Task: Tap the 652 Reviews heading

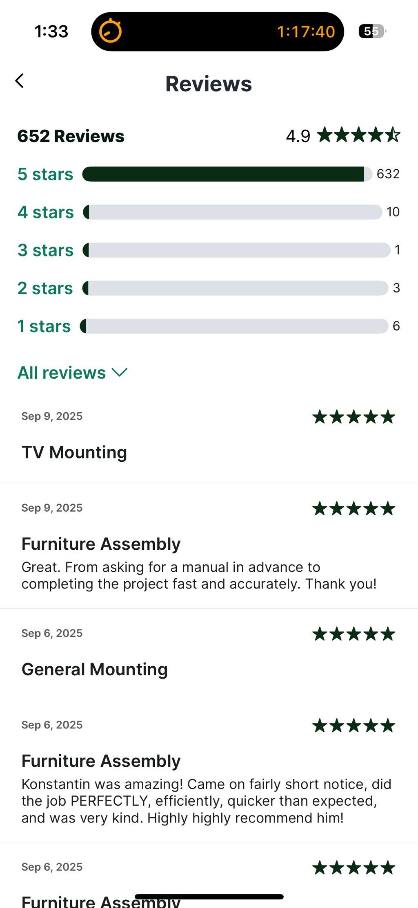Action: click(71, 136)
